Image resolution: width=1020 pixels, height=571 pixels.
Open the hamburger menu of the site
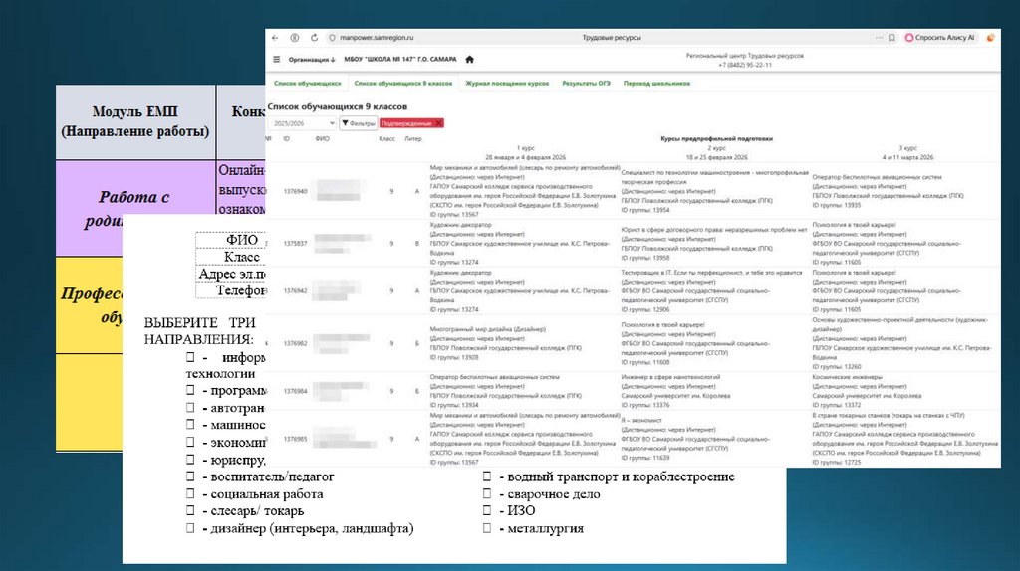[277, 59]
